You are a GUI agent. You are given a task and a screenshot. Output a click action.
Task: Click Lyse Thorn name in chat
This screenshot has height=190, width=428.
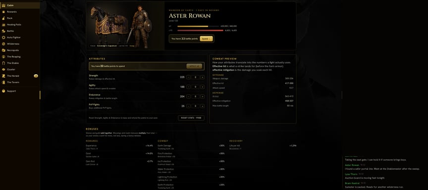(351, 174)
